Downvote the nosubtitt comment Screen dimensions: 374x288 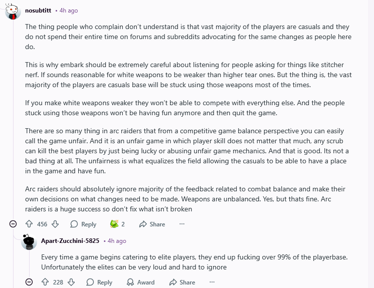(x=55, y=224)
